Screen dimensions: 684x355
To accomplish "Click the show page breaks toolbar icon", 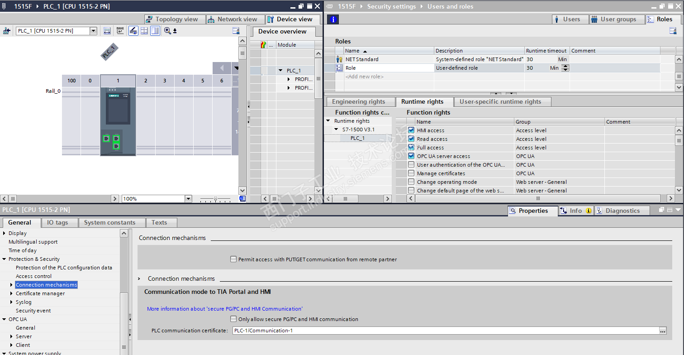I will tap(144, 31).
